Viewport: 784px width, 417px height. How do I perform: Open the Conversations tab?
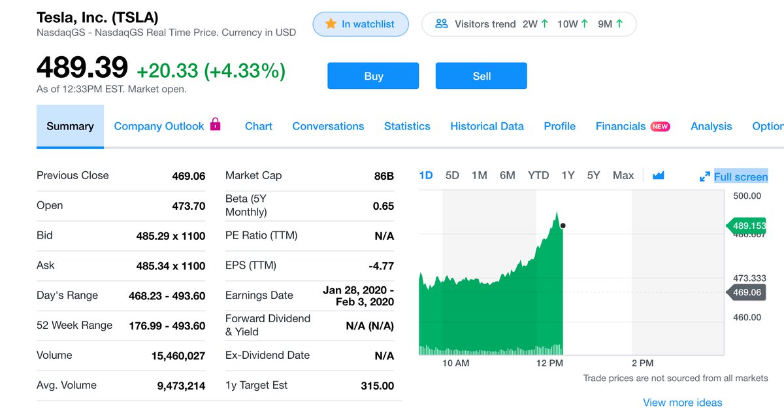(x=328, y=126)
